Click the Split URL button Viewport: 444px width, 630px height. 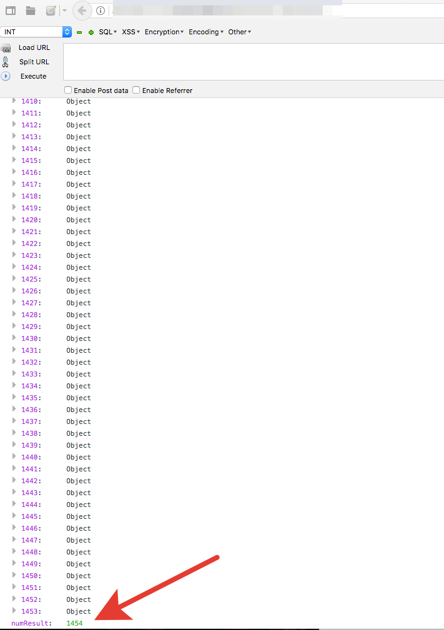34,62
